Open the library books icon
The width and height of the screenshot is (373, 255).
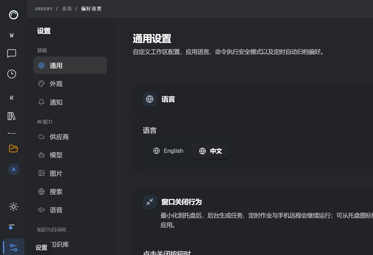tap(12, 116)
